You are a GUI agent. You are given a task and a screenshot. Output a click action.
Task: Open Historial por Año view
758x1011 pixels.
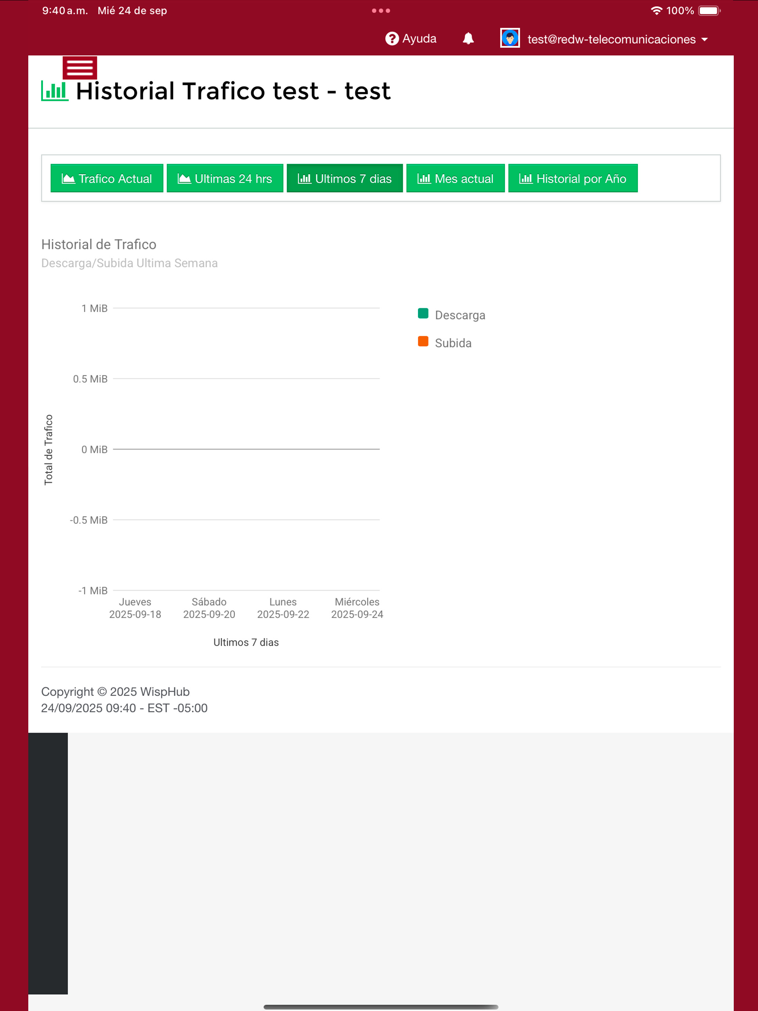(573, 178)
